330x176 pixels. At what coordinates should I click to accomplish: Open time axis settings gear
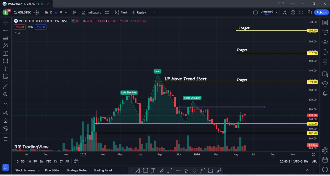[314, 154]
